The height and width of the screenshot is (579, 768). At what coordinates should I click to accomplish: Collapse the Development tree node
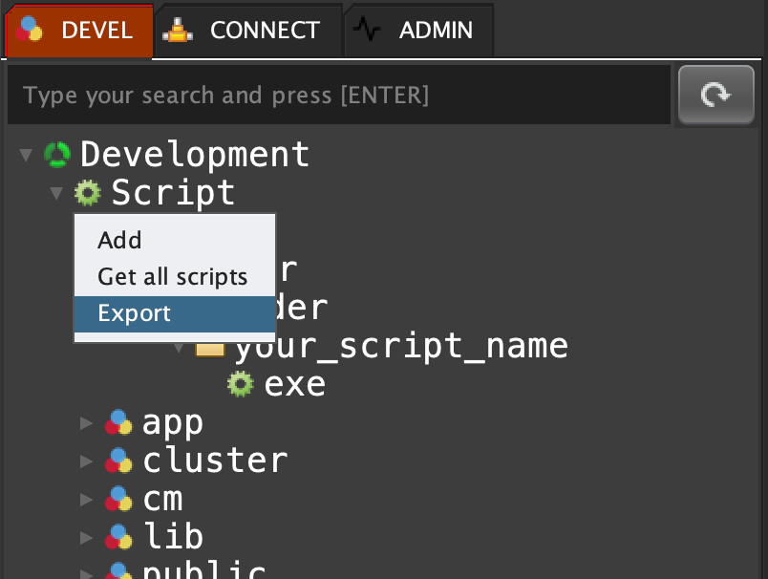click(x=26, y=154)
